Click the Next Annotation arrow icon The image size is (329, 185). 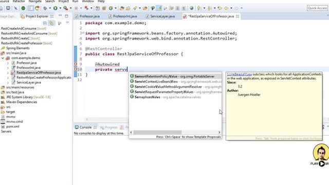[x=199, y=8]
